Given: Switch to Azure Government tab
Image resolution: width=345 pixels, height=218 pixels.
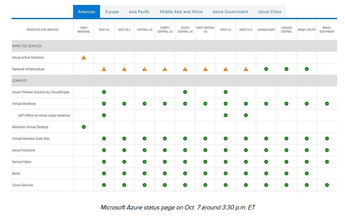Looking at the screenshot, I should click(x=230, y=12).
